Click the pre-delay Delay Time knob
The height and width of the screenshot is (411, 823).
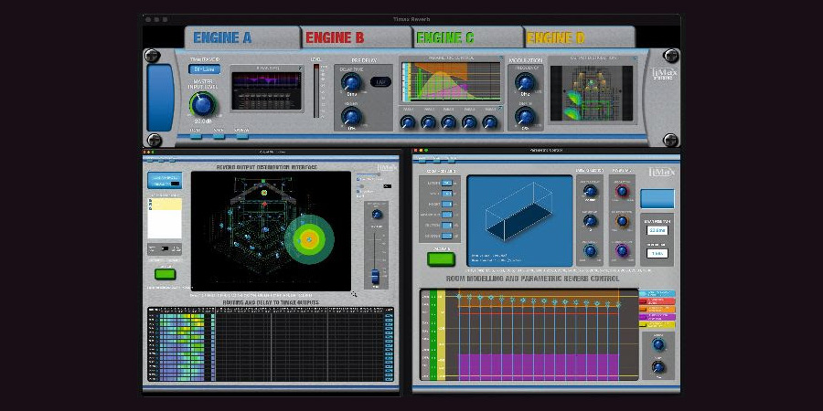pos(351,83)
